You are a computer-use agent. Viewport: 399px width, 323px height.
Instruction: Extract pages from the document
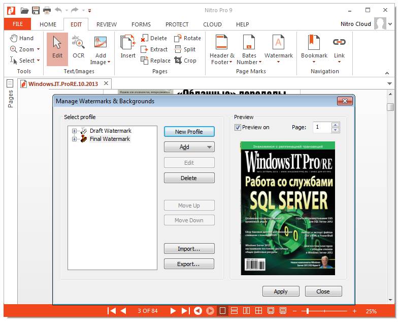(x=154, y=49)
